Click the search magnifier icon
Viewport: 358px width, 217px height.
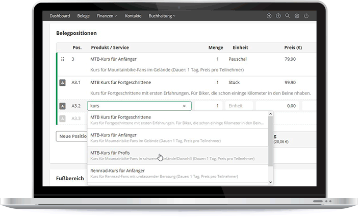tap(288, 16)
